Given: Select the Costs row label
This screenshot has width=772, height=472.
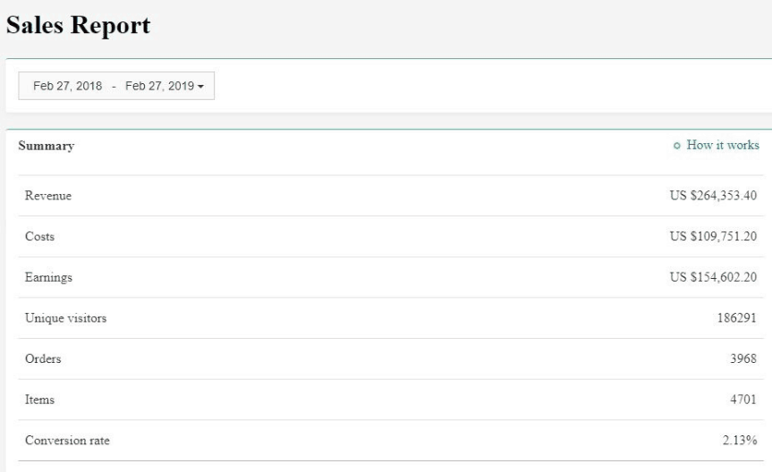Looking at the screenshot, I should (x=39, y=238).
